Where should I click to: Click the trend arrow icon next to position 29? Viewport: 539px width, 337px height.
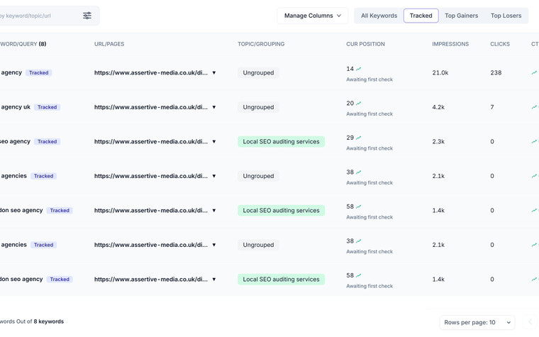pos(359,138)
